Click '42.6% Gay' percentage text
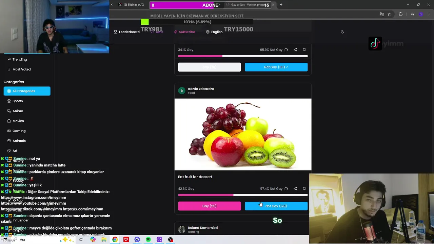Image resolution: width=434 pixels, height=244 pixels. (186, 189)
